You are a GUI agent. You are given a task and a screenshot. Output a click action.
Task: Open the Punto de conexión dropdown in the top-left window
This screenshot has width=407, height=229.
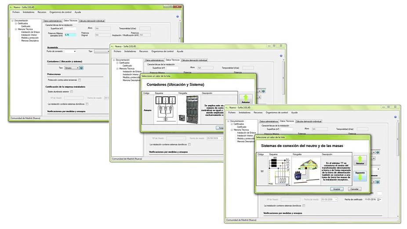tap(70, 51)
